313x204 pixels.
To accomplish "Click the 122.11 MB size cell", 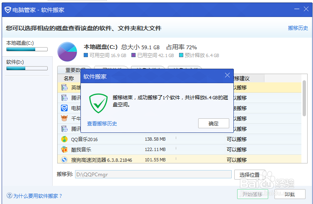I will 155,149.
